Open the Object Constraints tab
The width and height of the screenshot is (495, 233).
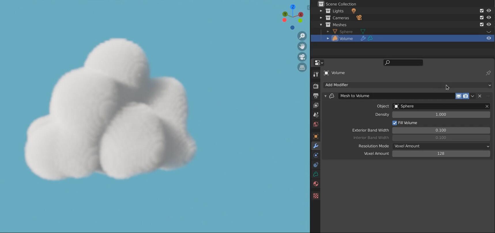coord(316,165)
